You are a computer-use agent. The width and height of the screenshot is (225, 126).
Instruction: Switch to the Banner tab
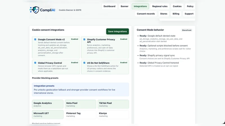[124, 6]
